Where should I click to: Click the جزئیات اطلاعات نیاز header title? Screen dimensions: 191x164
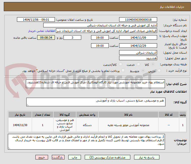(x=172, y=7)
